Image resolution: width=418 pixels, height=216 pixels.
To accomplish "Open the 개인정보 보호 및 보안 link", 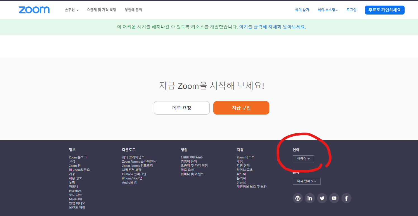I will click(252, 187).
